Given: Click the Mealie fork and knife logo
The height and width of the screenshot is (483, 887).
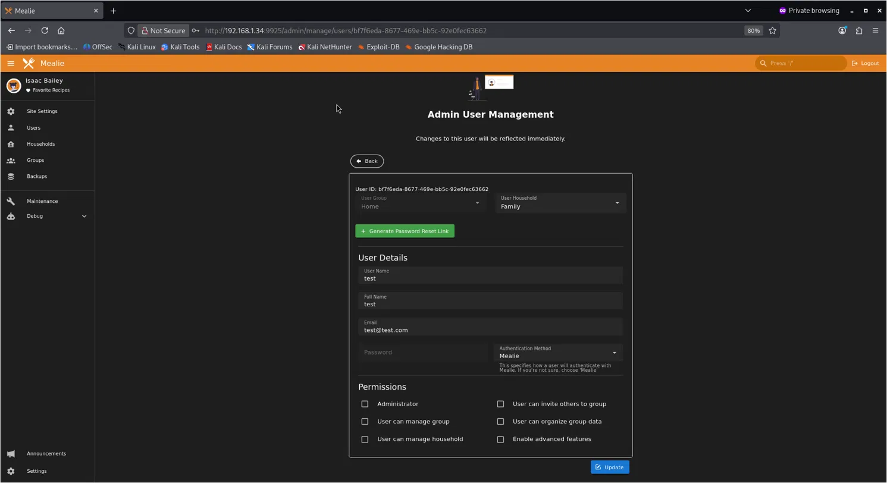Looking at the screenshot, I should click(29, 63).
